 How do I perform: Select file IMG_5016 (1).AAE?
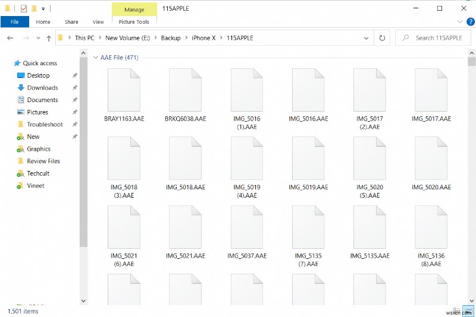click(247, 99)
